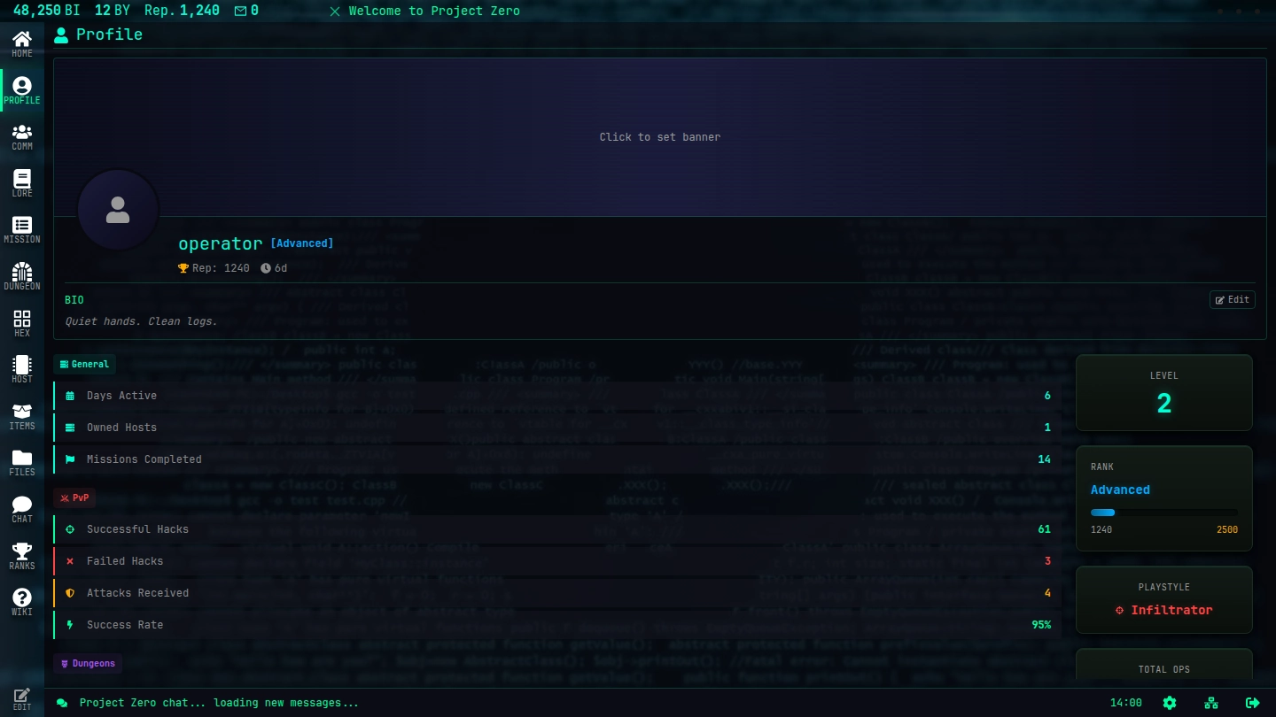
Task: Click the Attacks Received row
Action: tap(556, 593)
